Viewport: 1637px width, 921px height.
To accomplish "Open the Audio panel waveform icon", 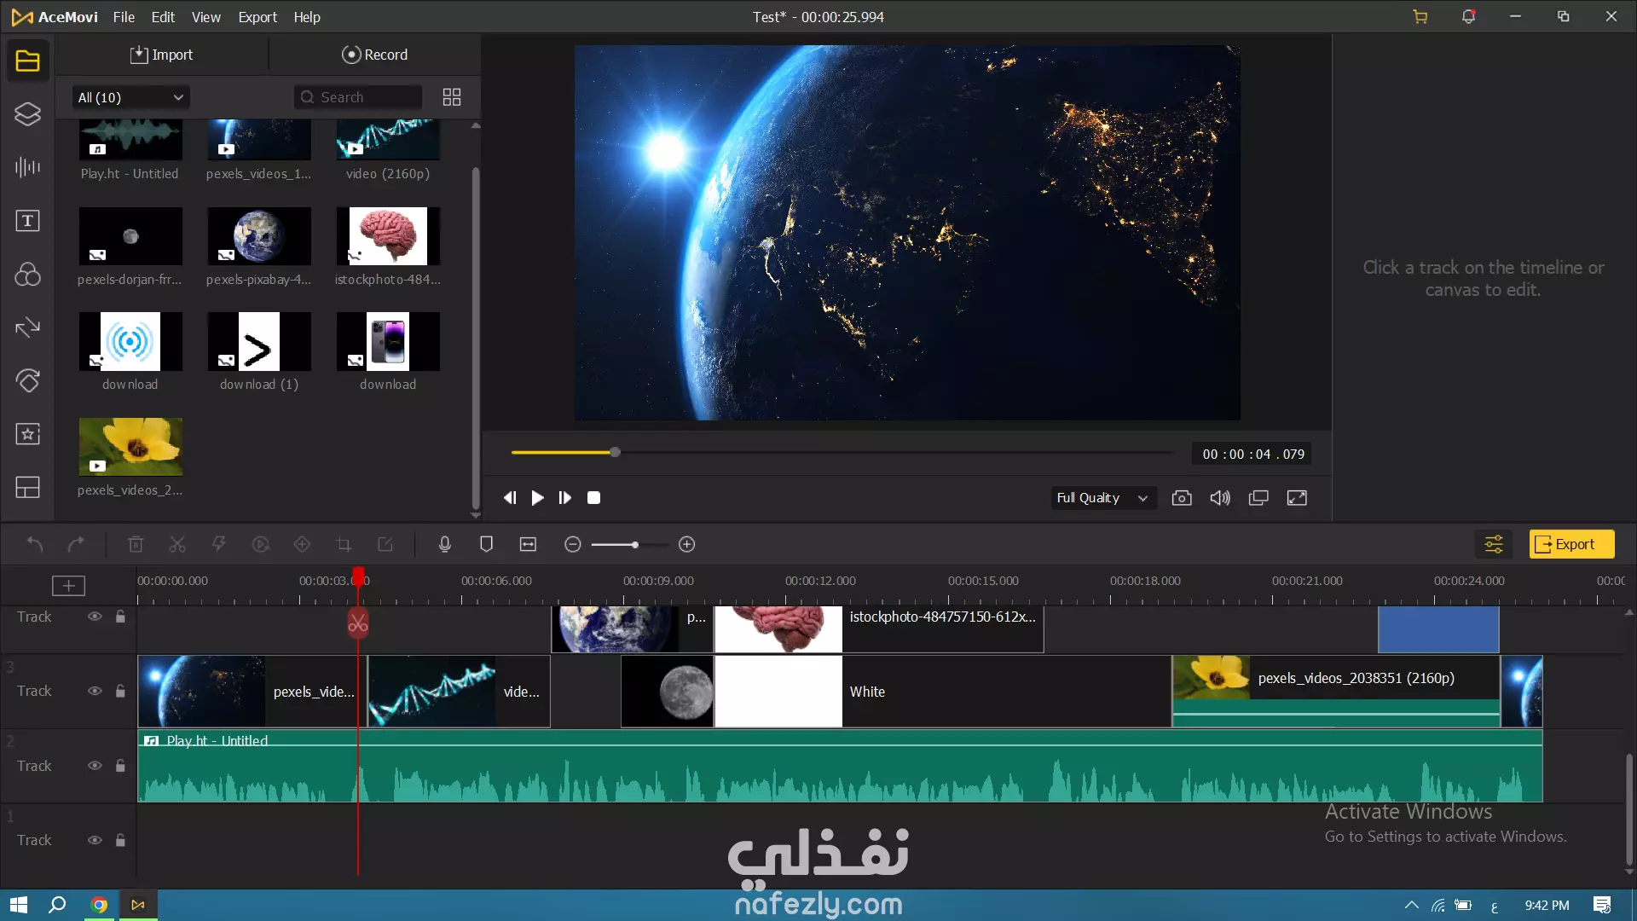I will click(x=27, y=167).
